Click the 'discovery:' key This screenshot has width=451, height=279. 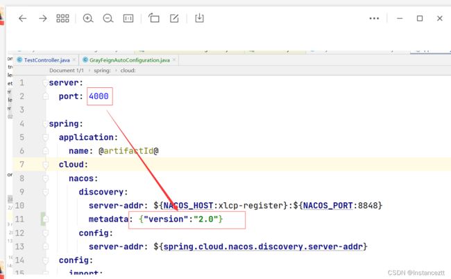(x=103, y=192)
